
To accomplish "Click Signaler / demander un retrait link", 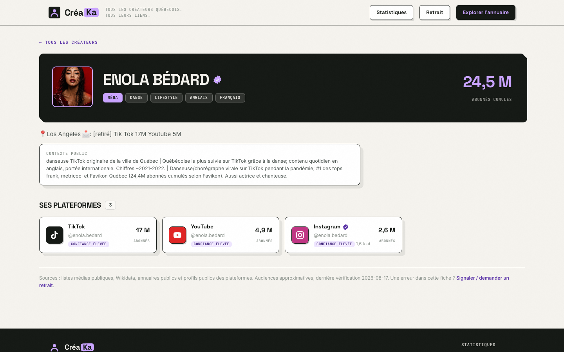I will (483, 278).
